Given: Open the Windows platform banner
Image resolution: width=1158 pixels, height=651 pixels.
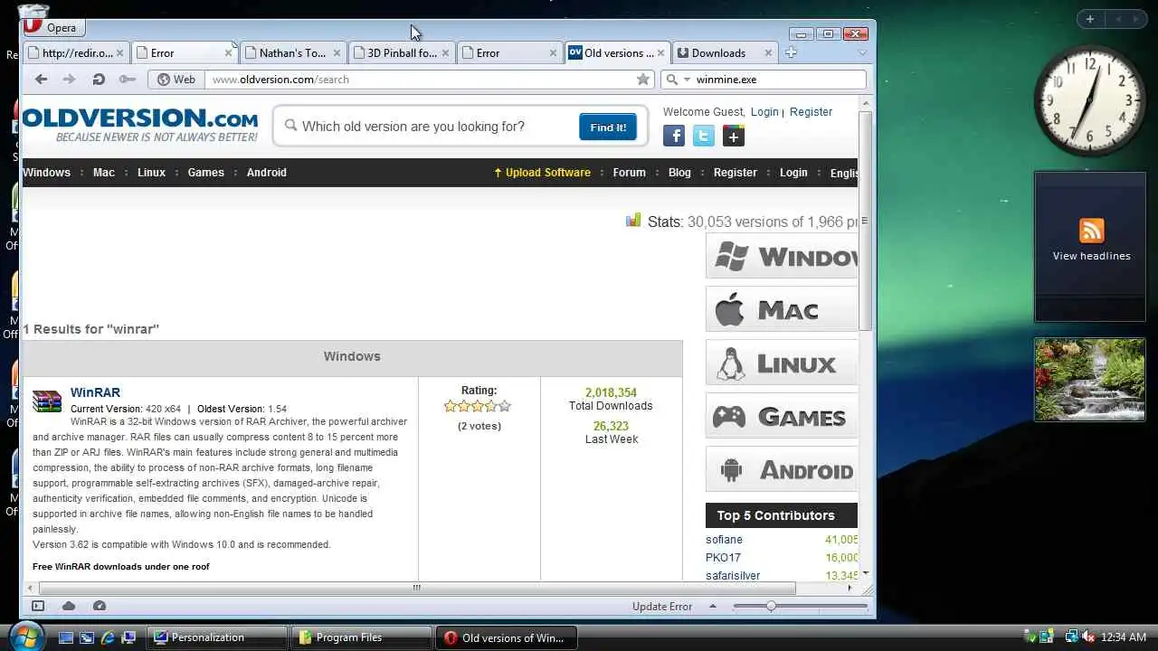Looking at the screenshot, I should point(782,257).
